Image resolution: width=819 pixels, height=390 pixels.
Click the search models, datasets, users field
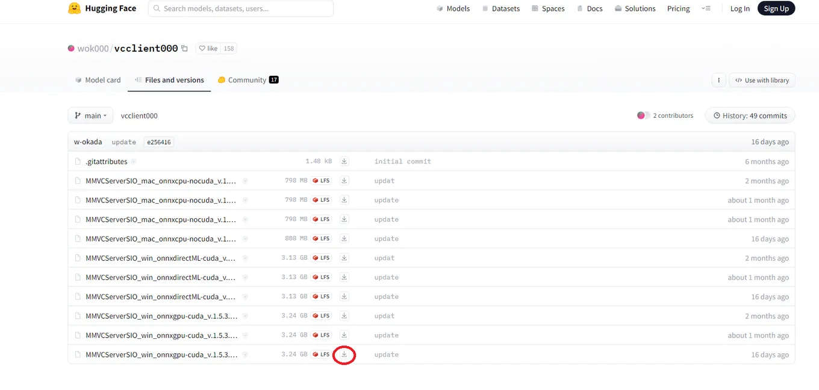tap(241, 8)
